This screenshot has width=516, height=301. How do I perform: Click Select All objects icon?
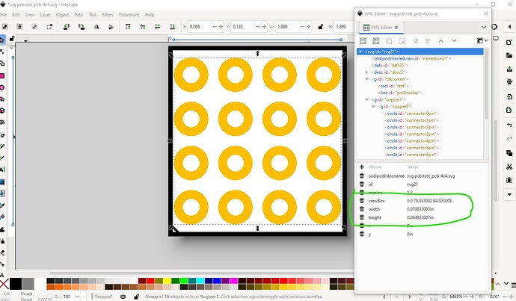tap(5, 27)
